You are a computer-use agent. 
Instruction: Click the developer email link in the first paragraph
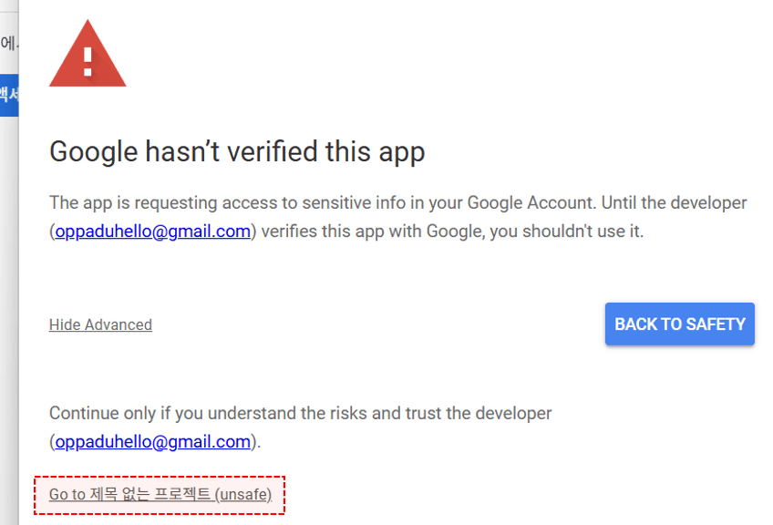(152, 232)
